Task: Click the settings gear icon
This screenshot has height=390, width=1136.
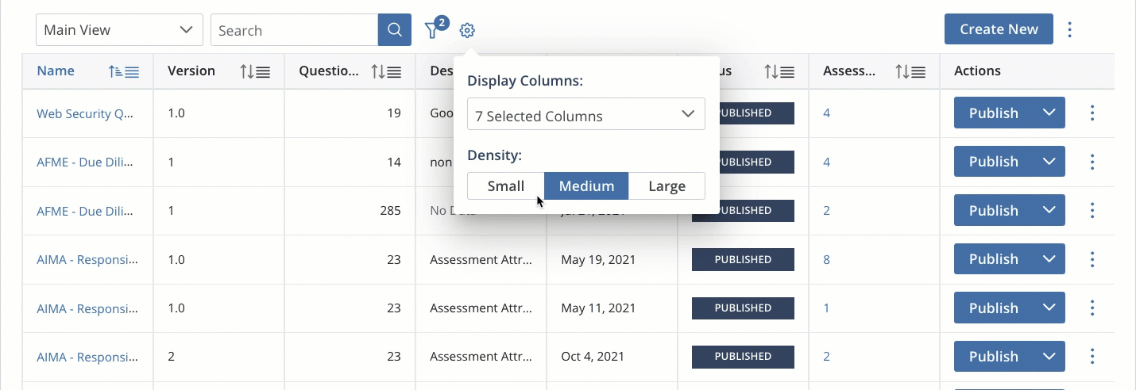Action: pos(467,31)
